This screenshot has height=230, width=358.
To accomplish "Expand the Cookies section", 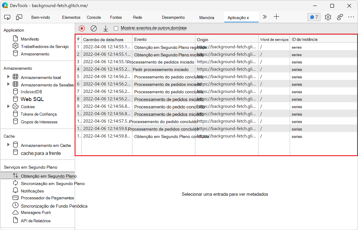I will pyautogui.click(x=9, y=106).
